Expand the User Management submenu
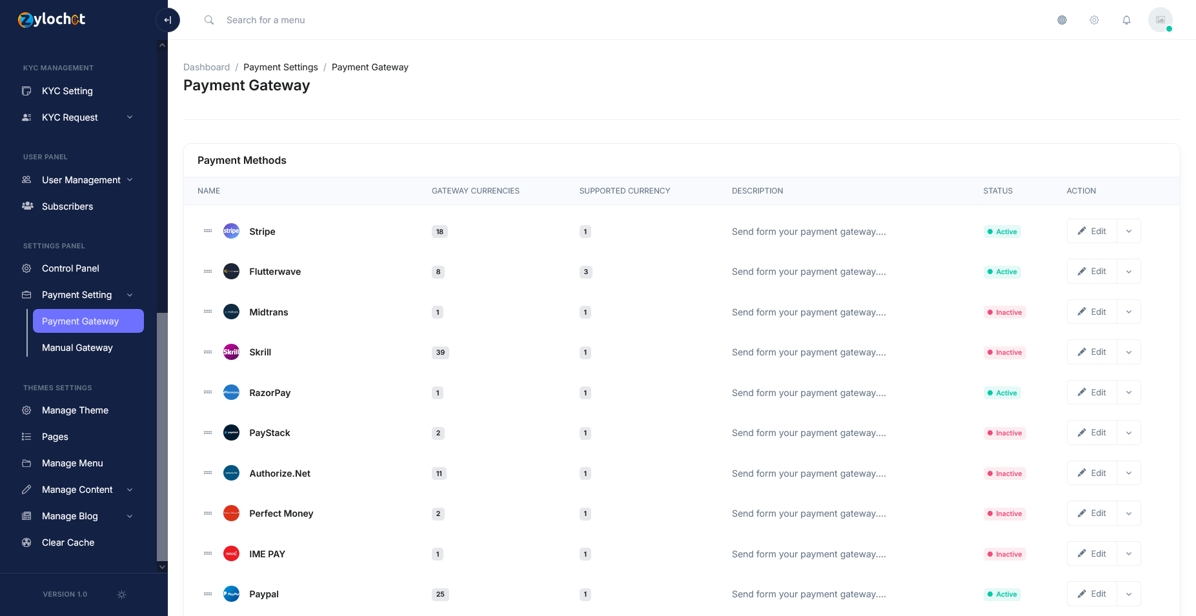 (x=130, y=180)
